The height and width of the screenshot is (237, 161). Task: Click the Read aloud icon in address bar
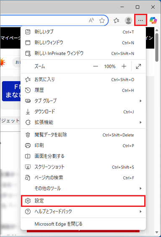point(91,21)
